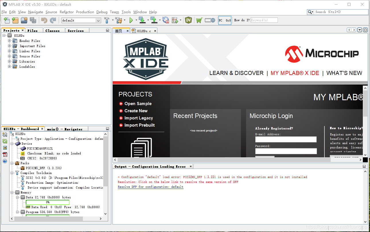Click the Debug Project toolbar icon
This screenshot has width=370, height=232.
tap(175, 20)
